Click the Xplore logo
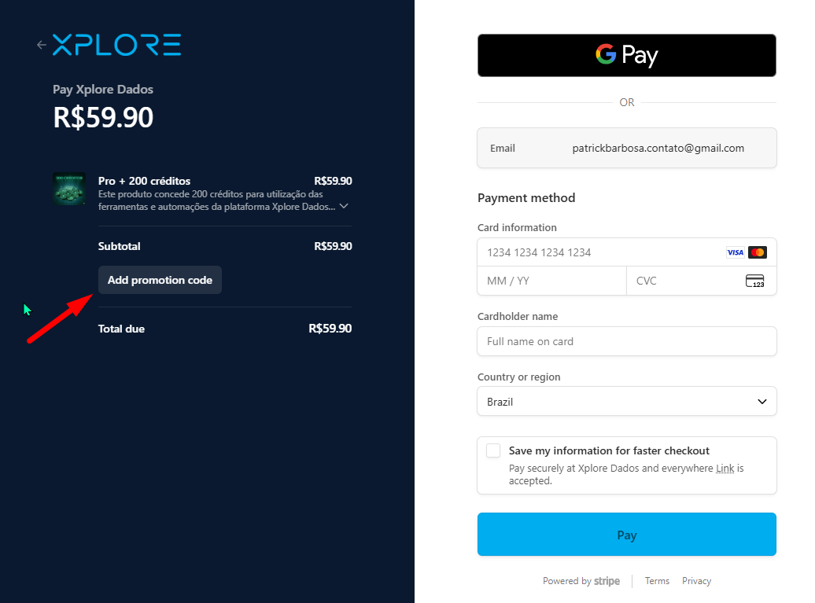The height and width of the screenshot is (603, 815). tap(116, 45)
